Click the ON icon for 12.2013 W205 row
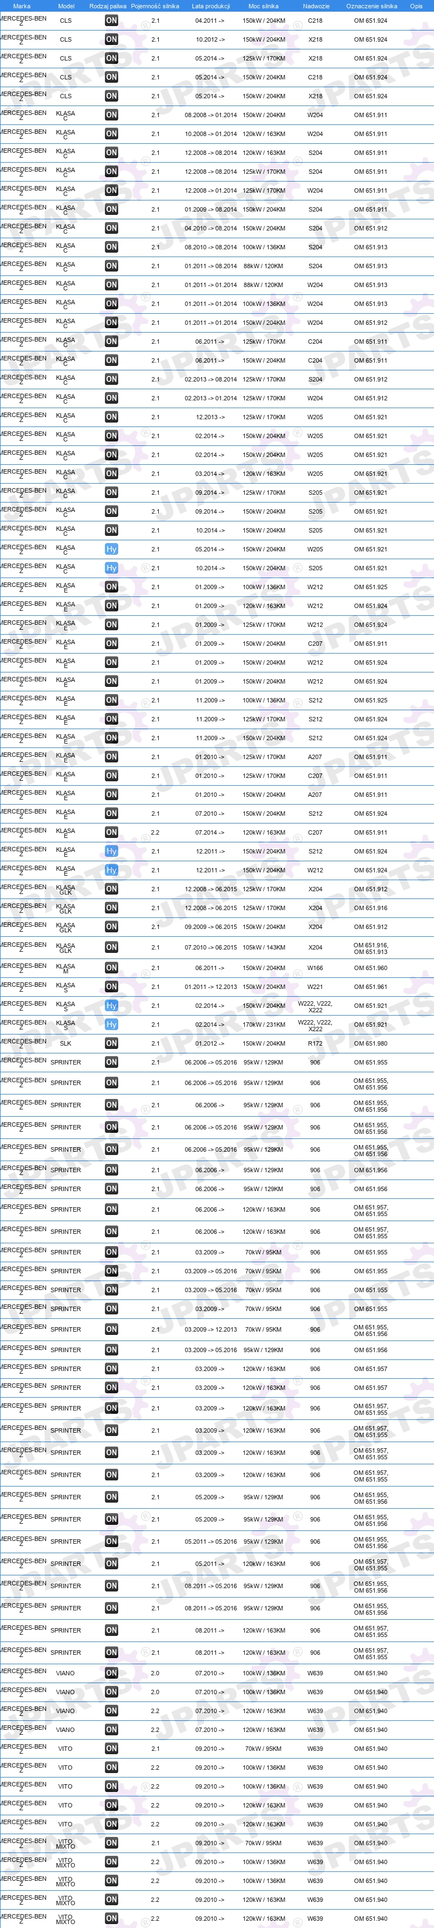434x1928 pixels. point(112,417)
